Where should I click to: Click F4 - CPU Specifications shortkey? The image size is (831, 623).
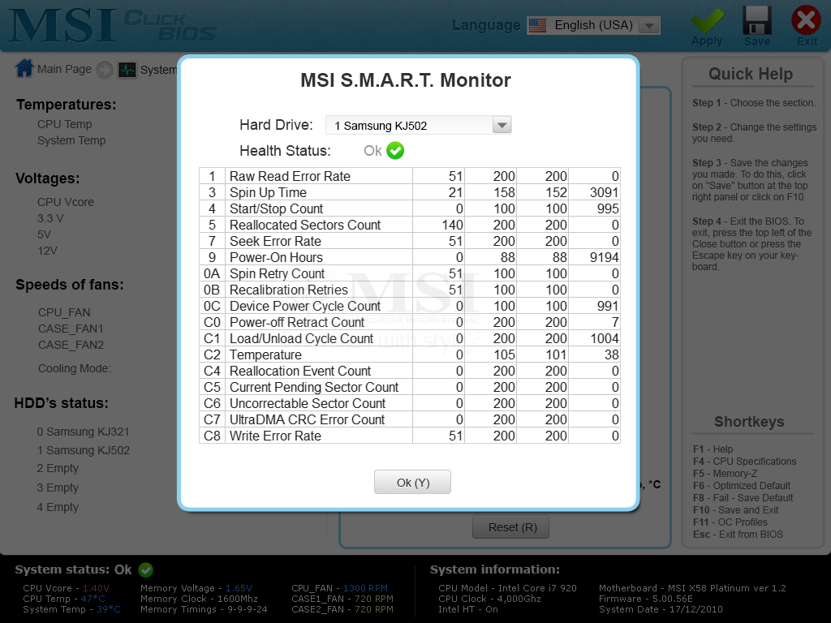coord(744,462)
